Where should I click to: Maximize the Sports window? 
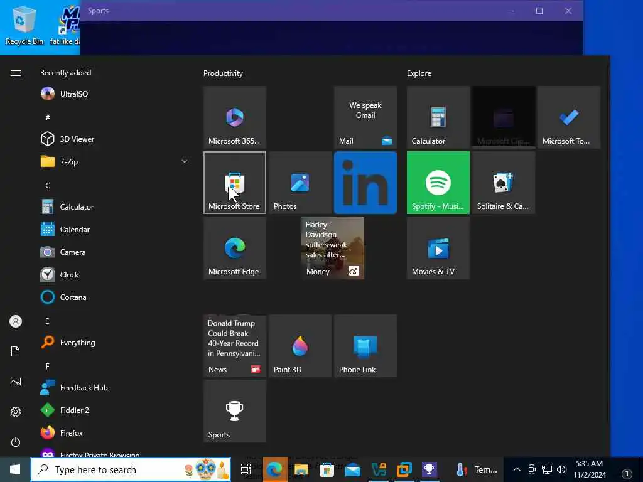point(539,11)
